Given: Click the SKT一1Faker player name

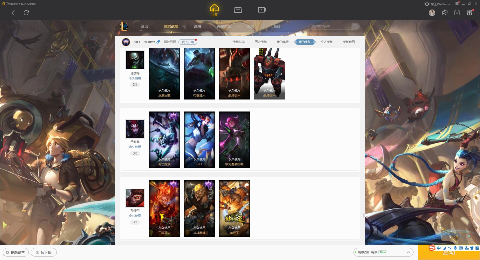Looking at the screenshot, I should point(144,42).
